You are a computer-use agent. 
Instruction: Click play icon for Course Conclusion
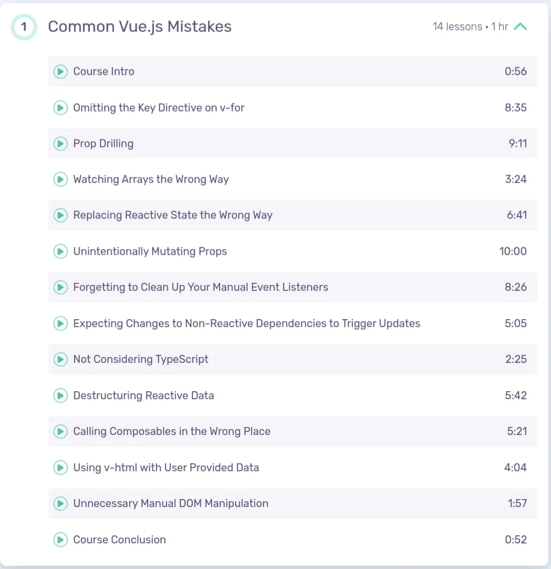tap(61, 540)
